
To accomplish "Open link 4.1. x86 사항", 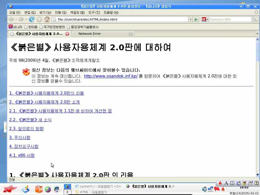I will click(x=22, y=155).
